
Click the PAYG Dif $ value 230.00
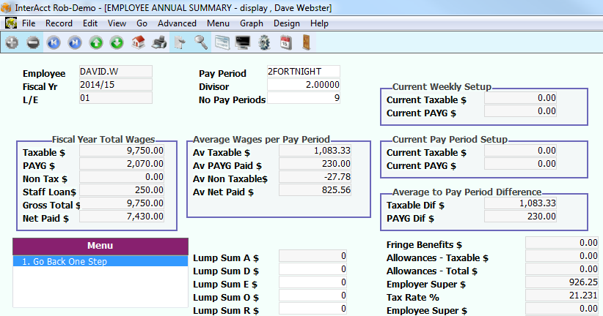tap(520, 217)
